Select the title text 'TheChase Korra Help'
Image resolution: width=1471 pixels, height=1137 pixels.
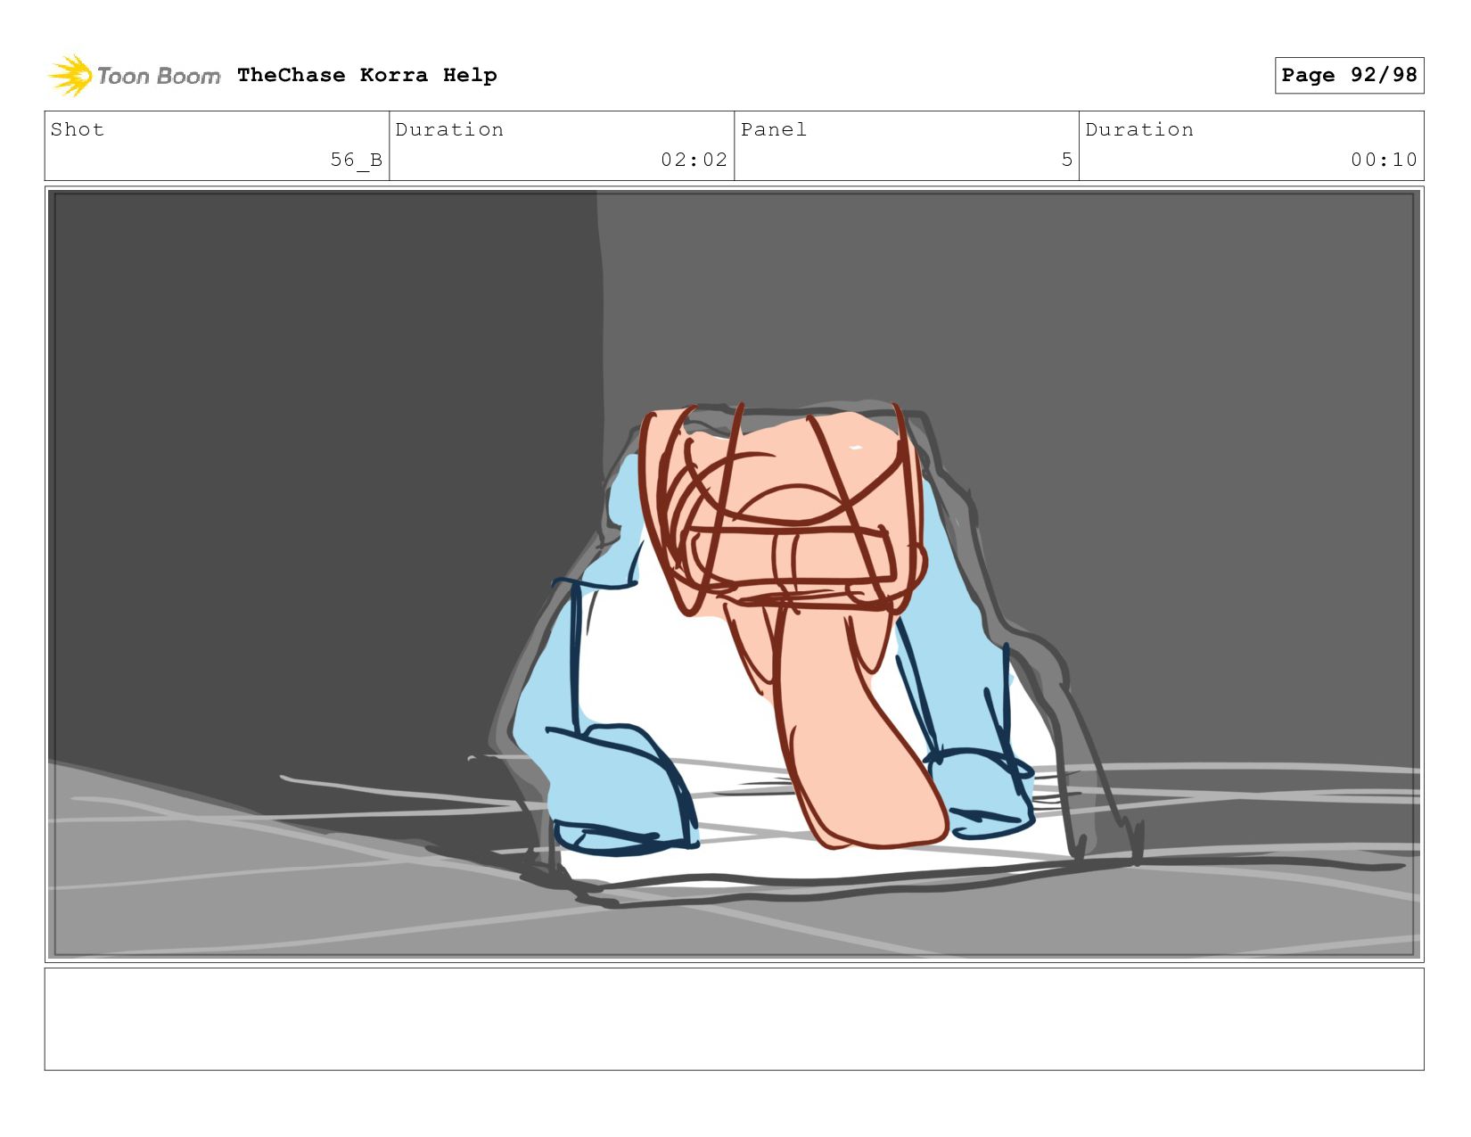click(367, 75)
